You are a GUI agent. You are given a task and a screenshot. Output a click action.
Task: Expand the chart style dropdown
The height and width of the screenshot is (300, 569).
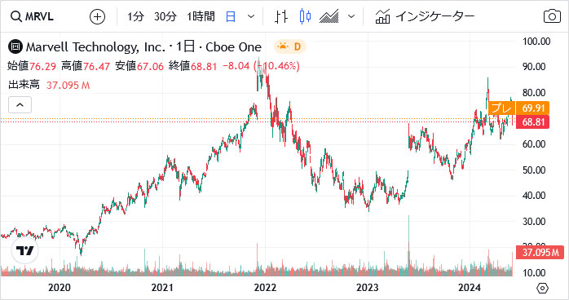pos(351,16)
